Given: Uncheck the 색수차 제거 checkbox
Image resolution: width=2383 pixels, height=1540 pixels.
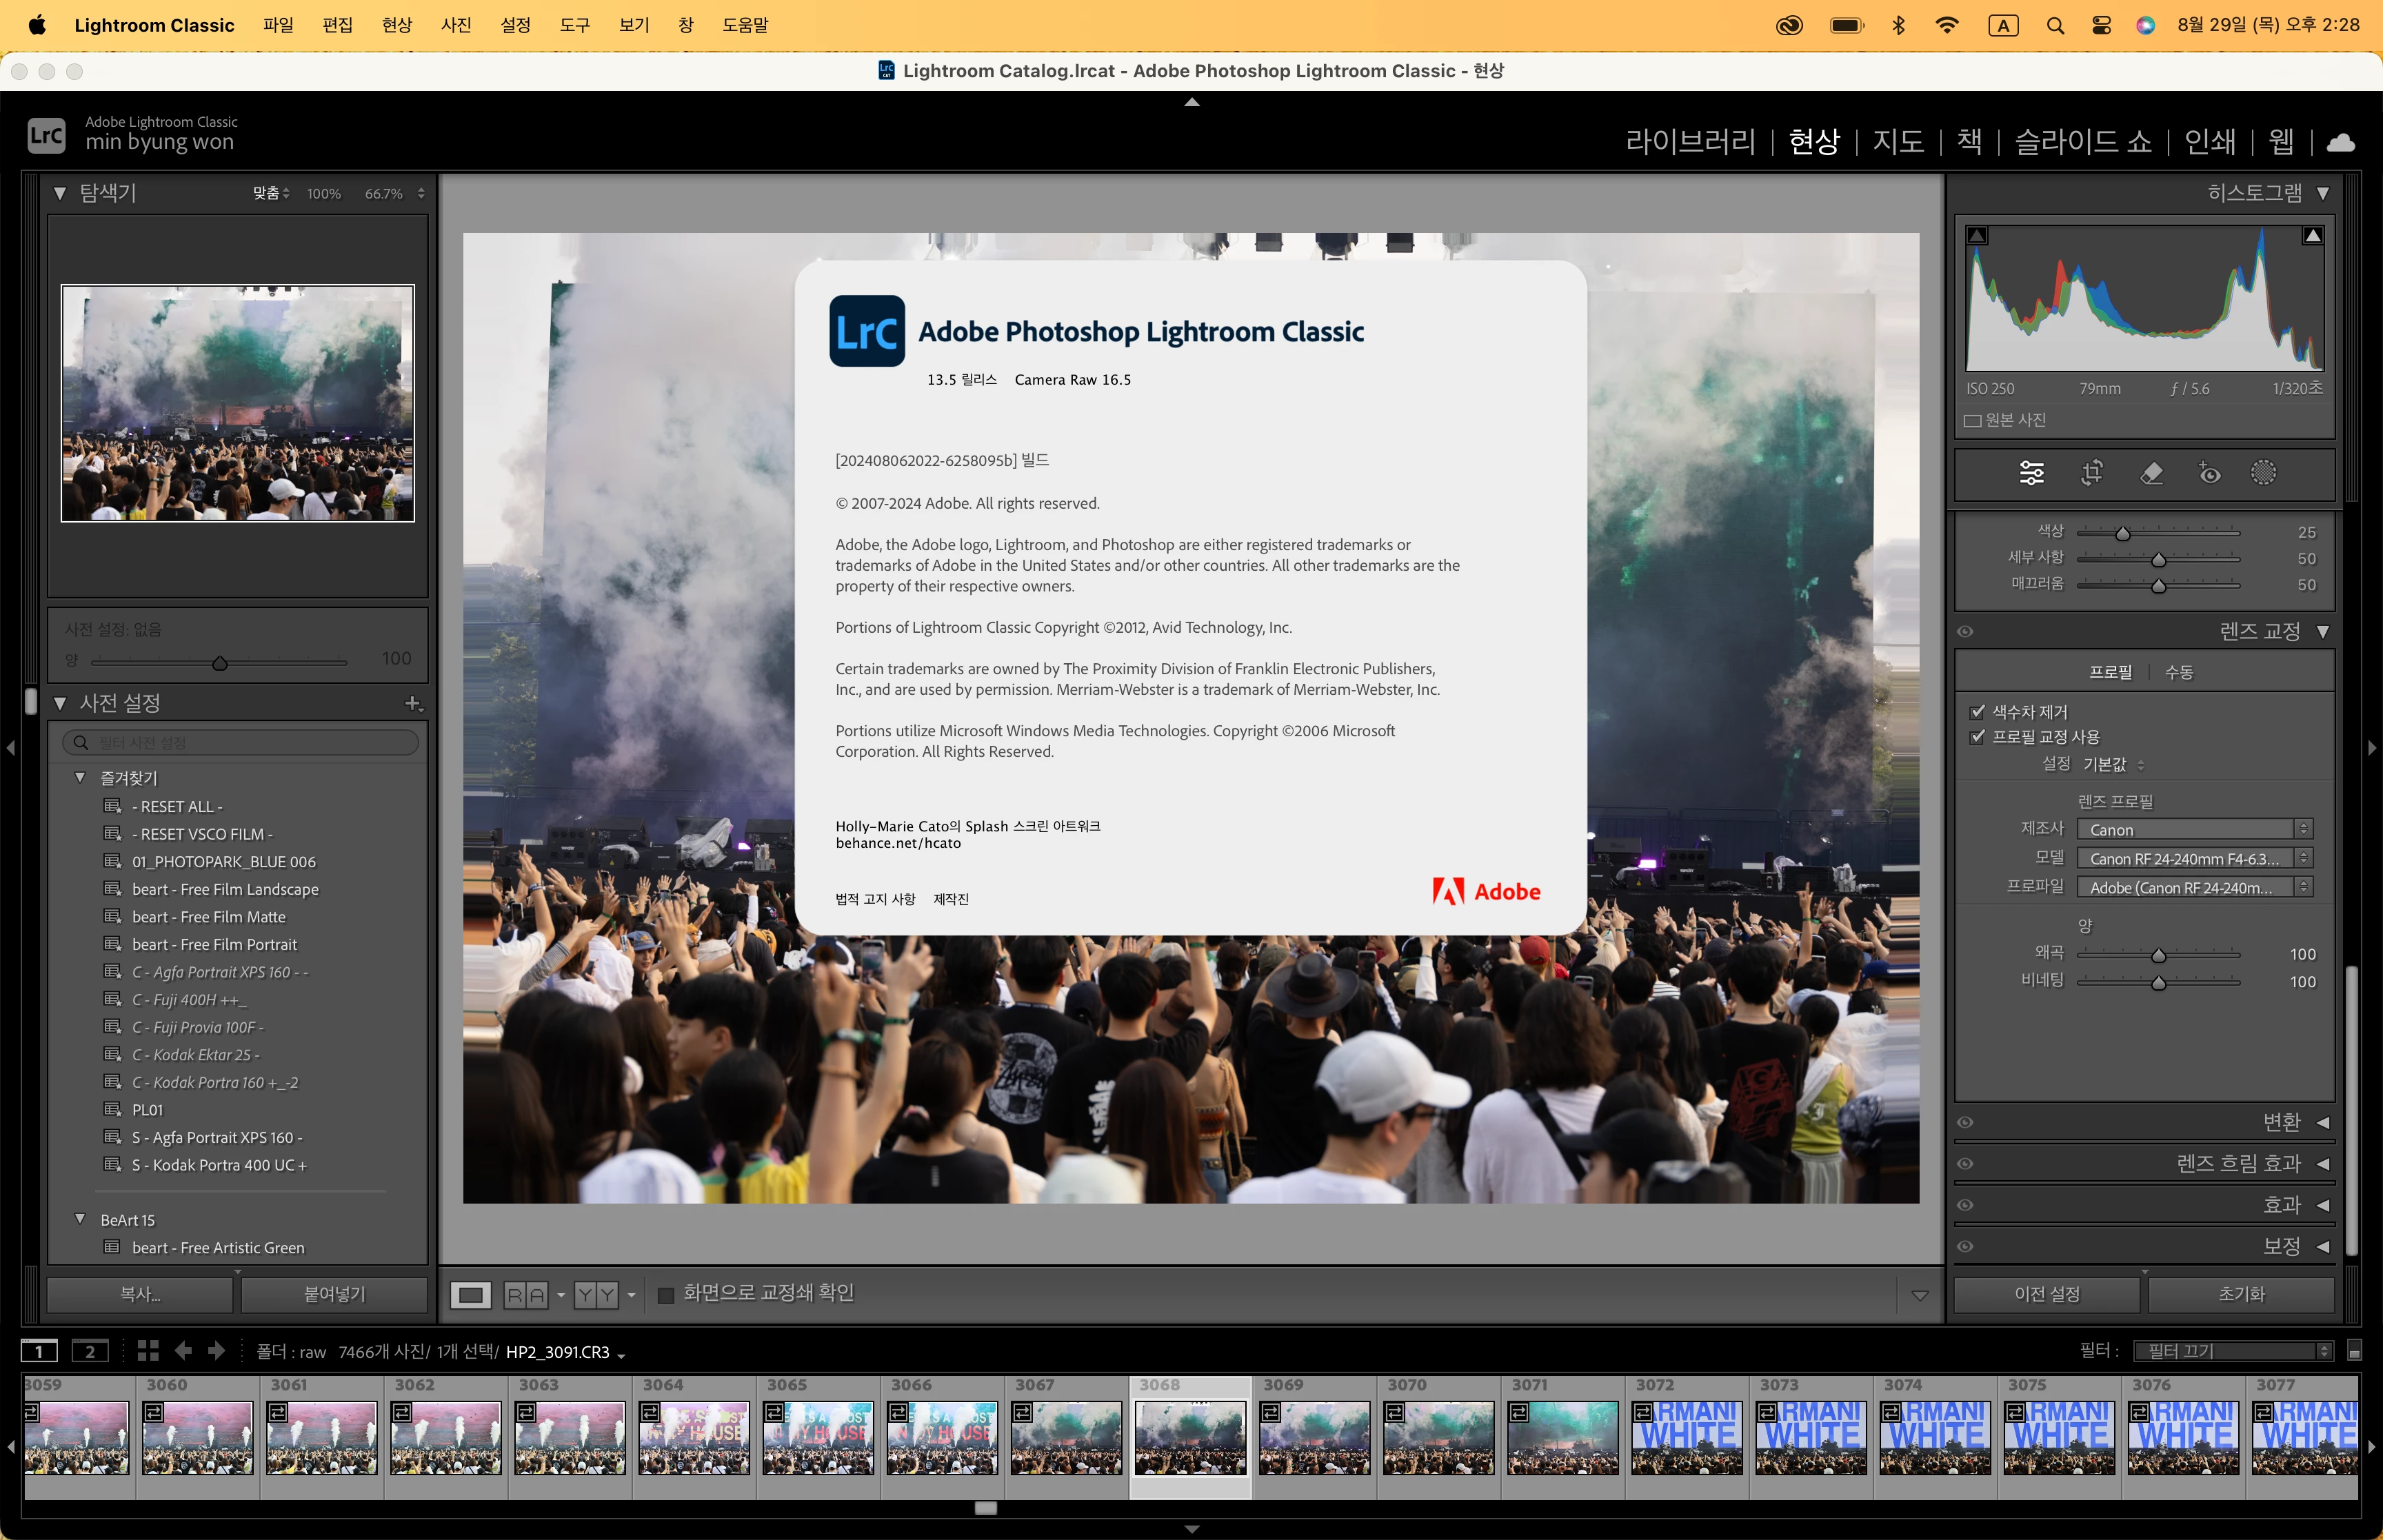Looking at the screenshot, I should coord(1977,712).
